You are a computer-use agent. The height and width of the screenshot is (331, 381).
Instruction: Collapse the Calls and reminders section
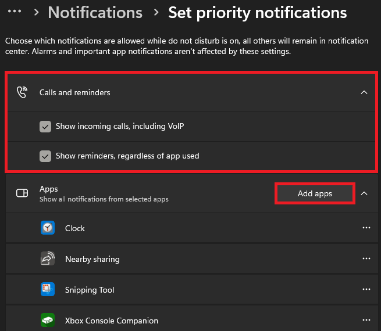[364, 92]
